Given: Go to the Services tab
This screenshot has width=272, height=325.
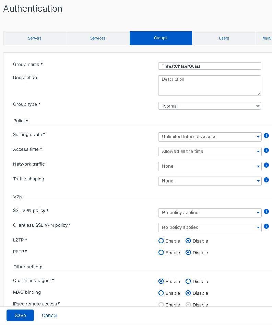Looking at the screenshot, I should click(x=98, y=38).
